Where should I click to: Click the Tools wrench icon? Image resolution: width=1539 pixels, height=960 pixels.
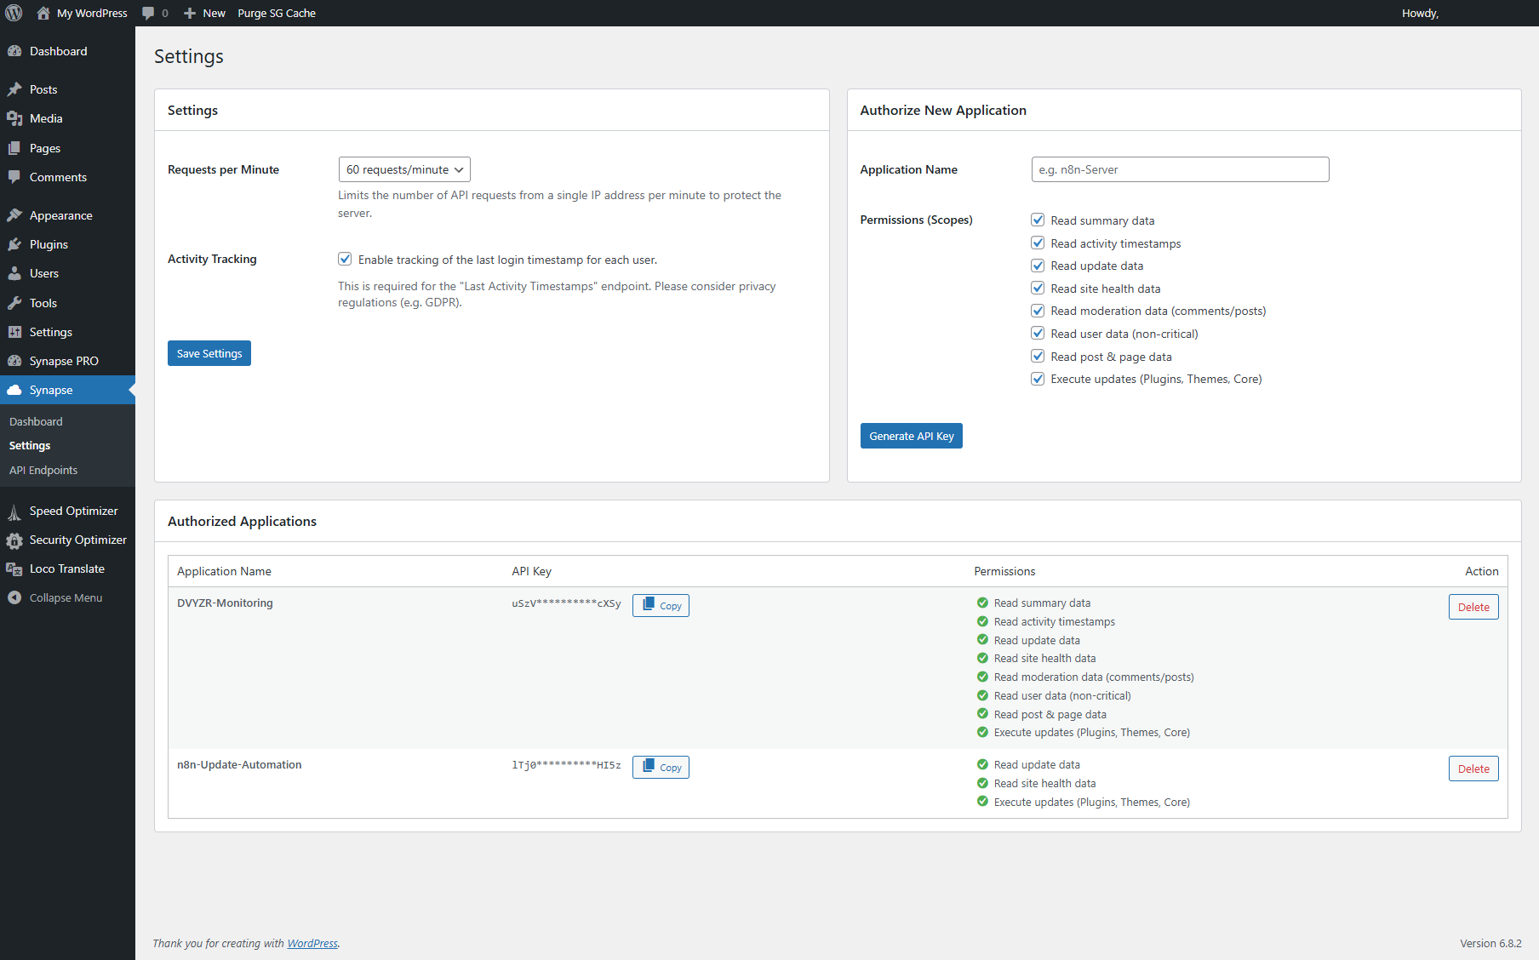tap(14, 303)
